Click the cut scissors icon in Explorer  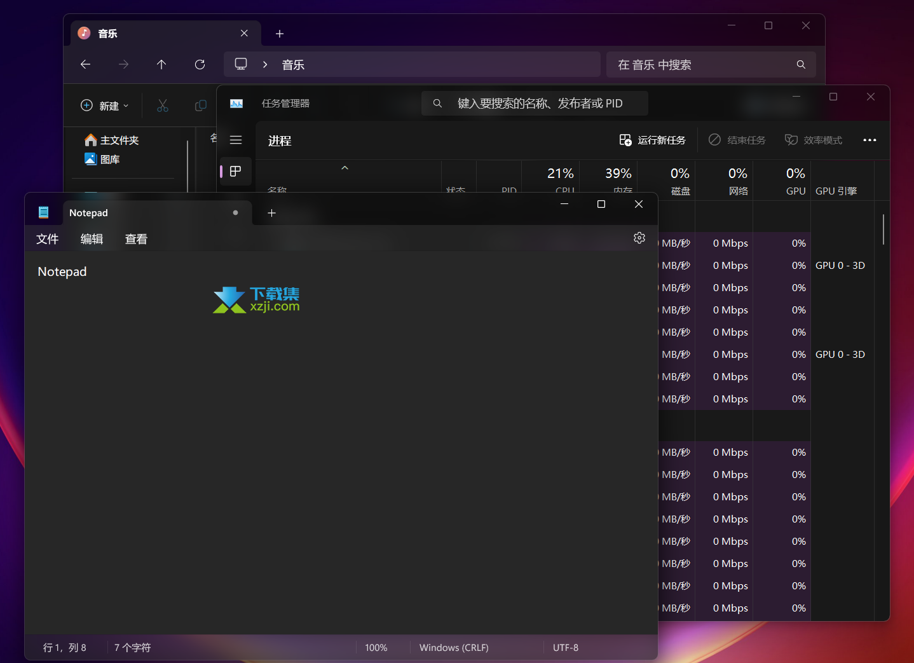[163, 106]
